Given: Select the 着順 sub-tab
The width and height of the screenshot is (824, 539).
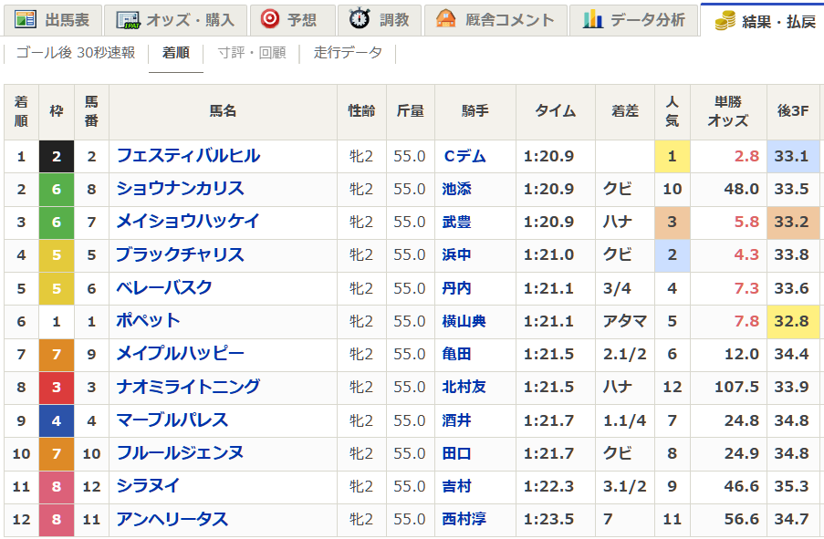Looking at the screenshot, I should tap(176, 53).
